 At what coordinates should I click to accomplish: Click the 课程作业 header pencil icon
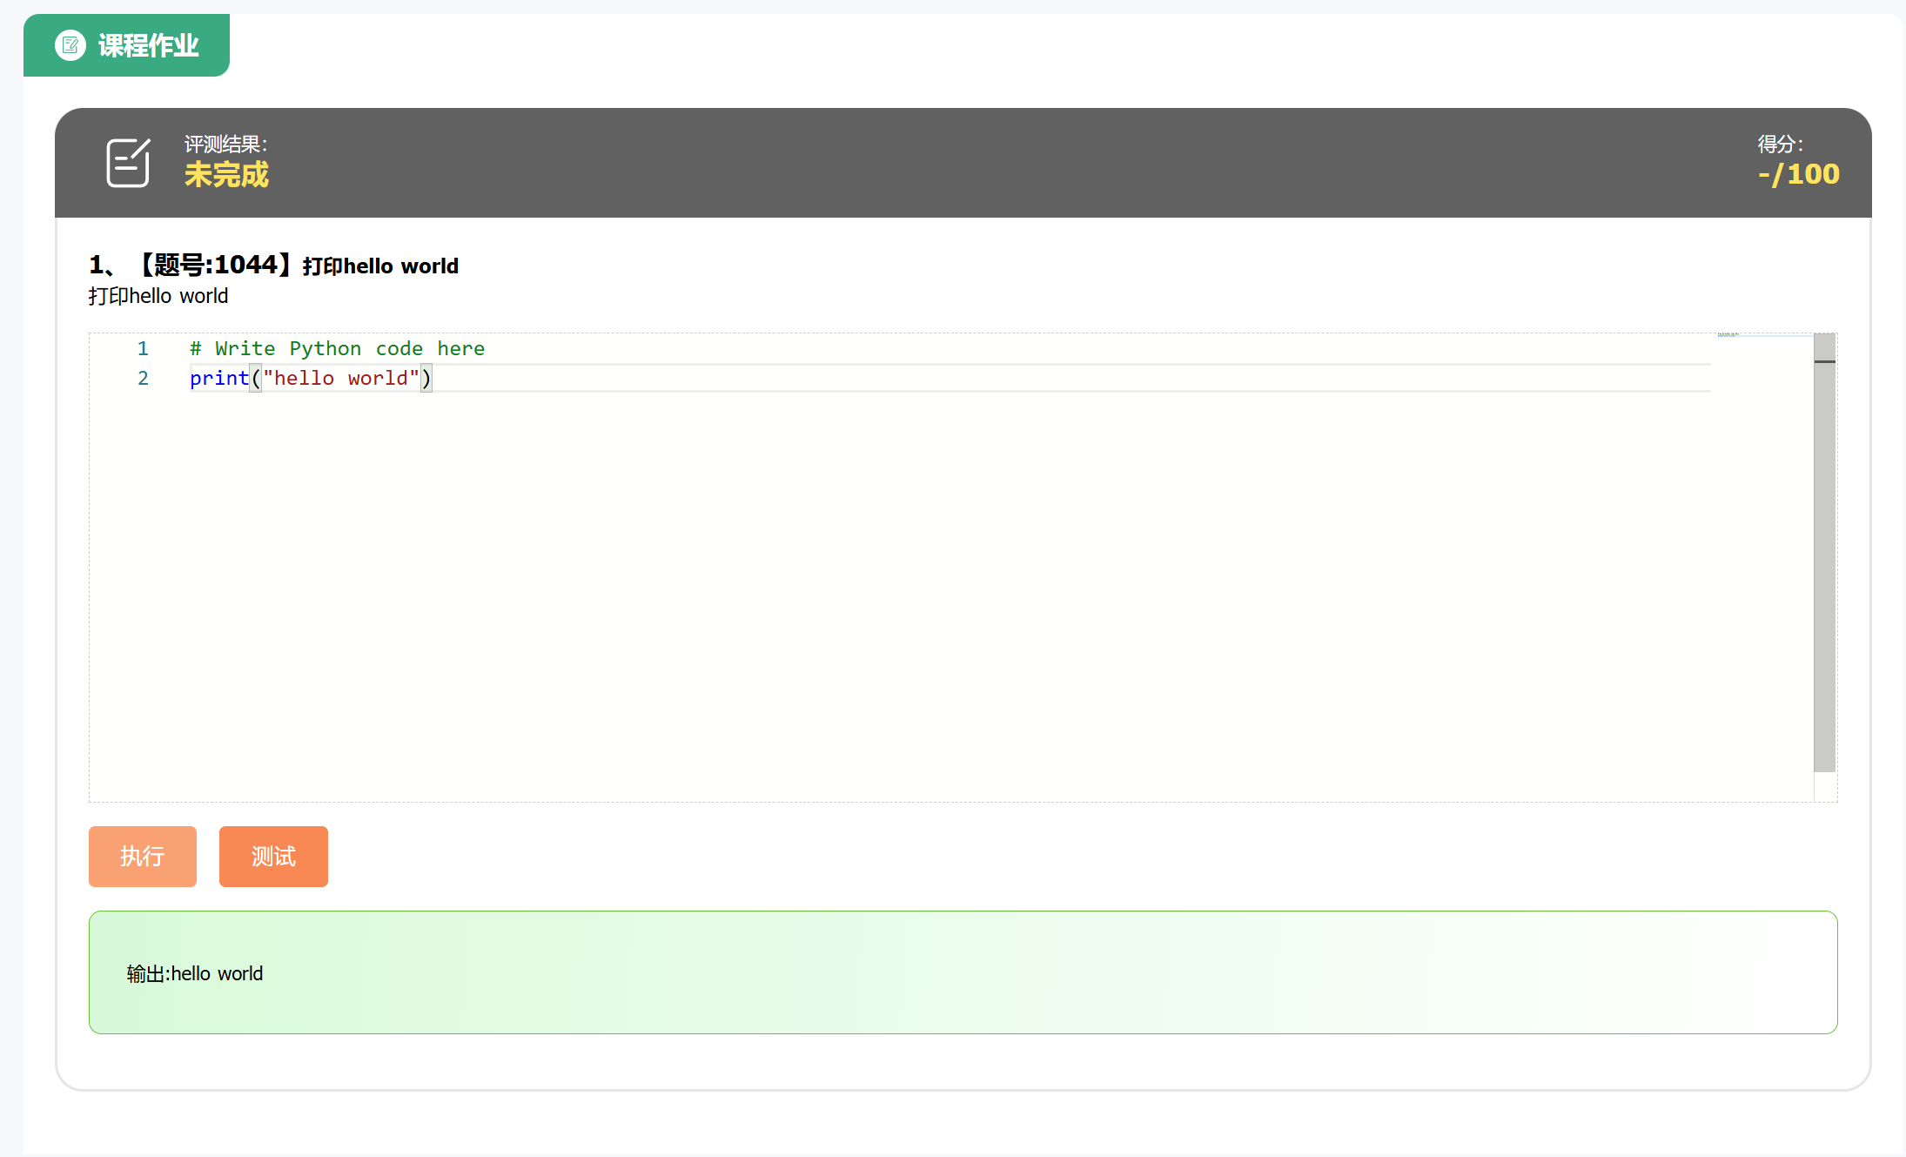point(70,45)
